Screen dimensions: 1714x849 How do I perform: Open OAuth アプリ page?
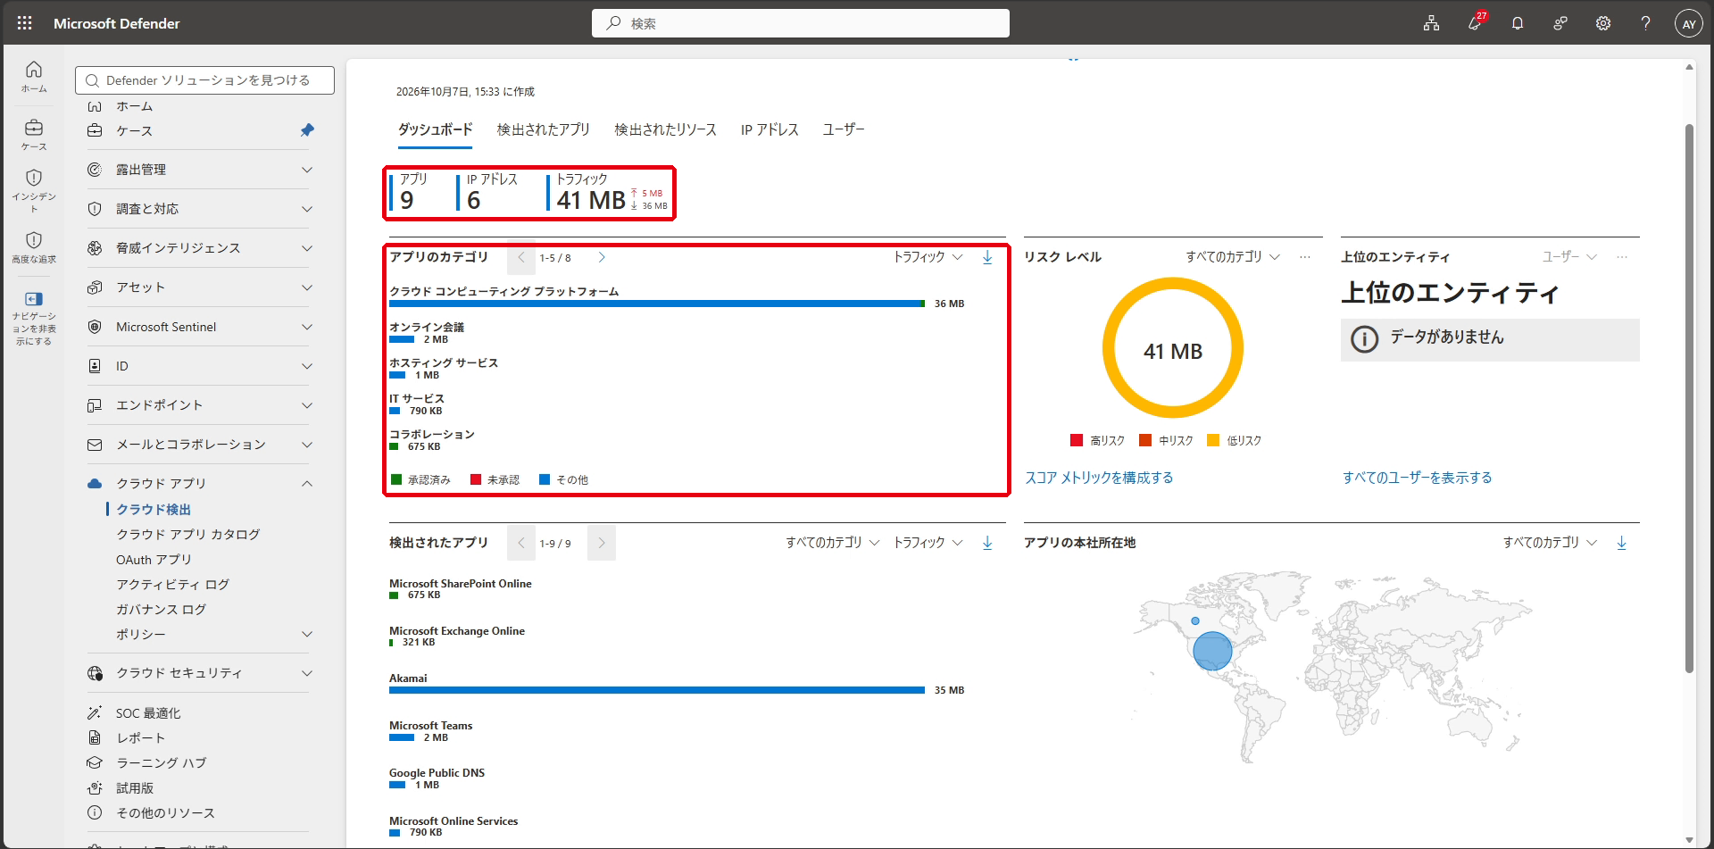(x=154, y=559)
